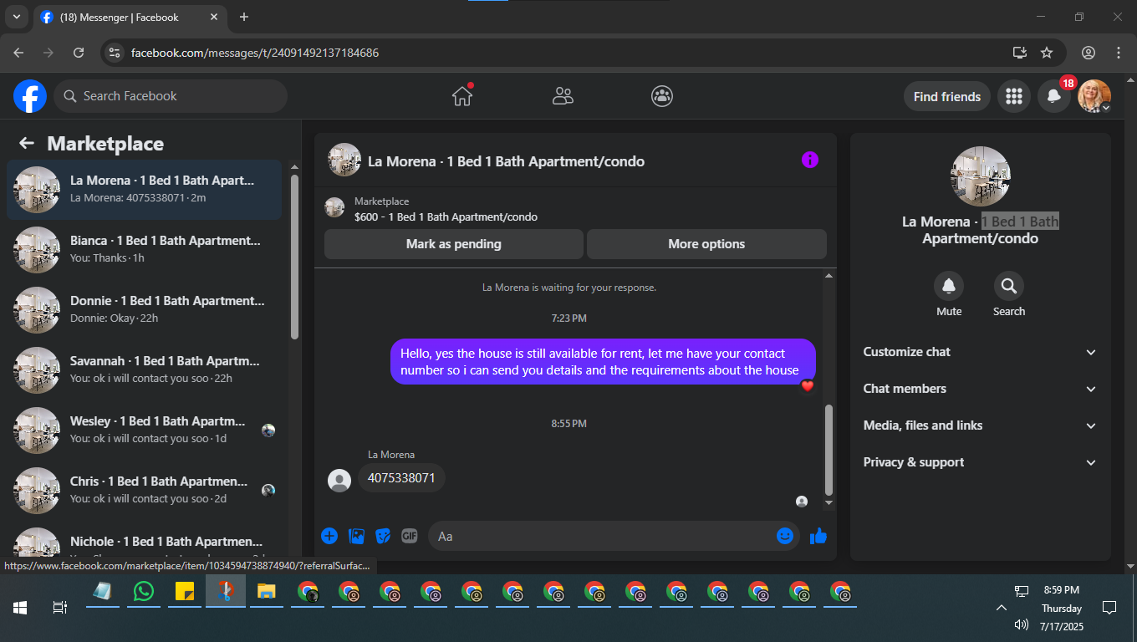The width and height of the screenshot is (1137, 642).
Task: Switch to the Messenger | Facebook tab
Action: (x=130, y=17)
